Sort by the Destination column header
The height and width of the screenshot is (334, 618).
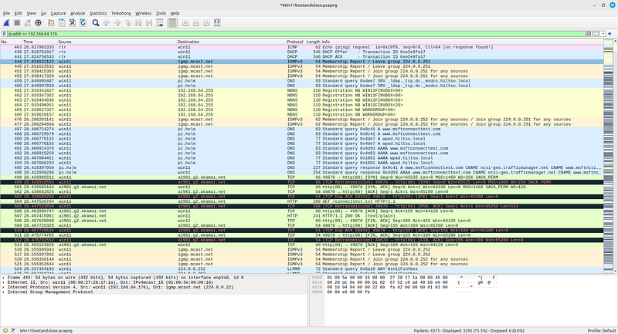point(231,42)
